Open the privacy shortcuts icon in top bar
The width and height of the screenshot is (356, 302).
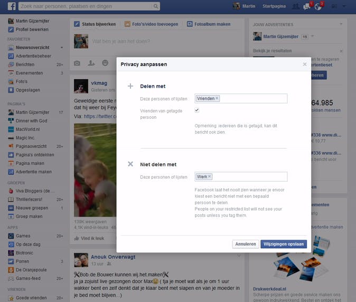(334, 6)
